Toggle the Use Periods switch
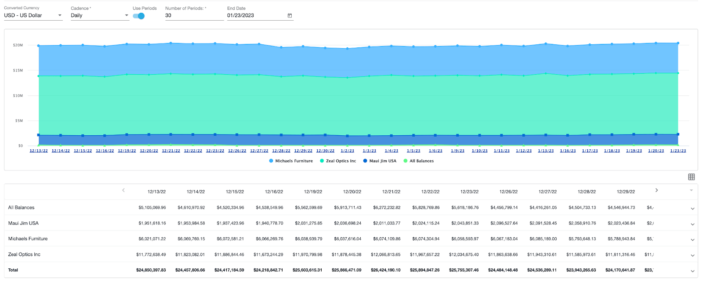703x289 pixels. (x=139, y=16)
